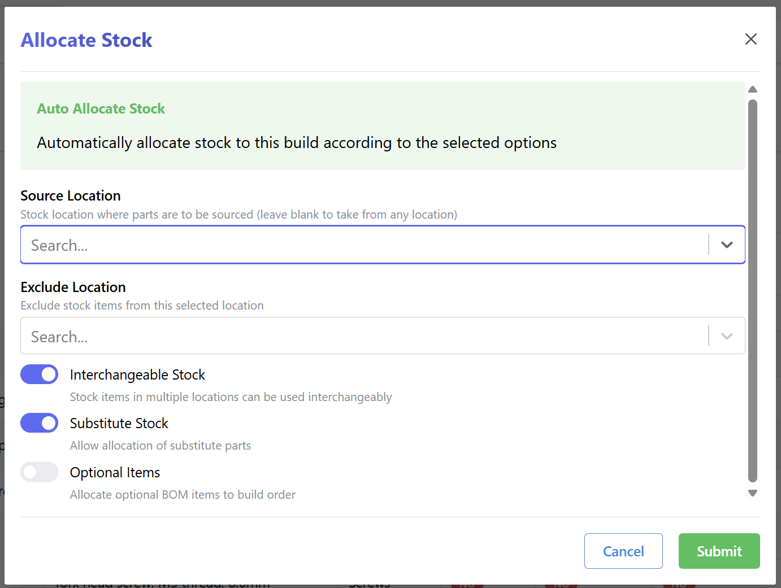The image size is (781, 588).
Task: Click the Interchangeable Stock label
Action: pyautogui.click(x=137, y=374)
